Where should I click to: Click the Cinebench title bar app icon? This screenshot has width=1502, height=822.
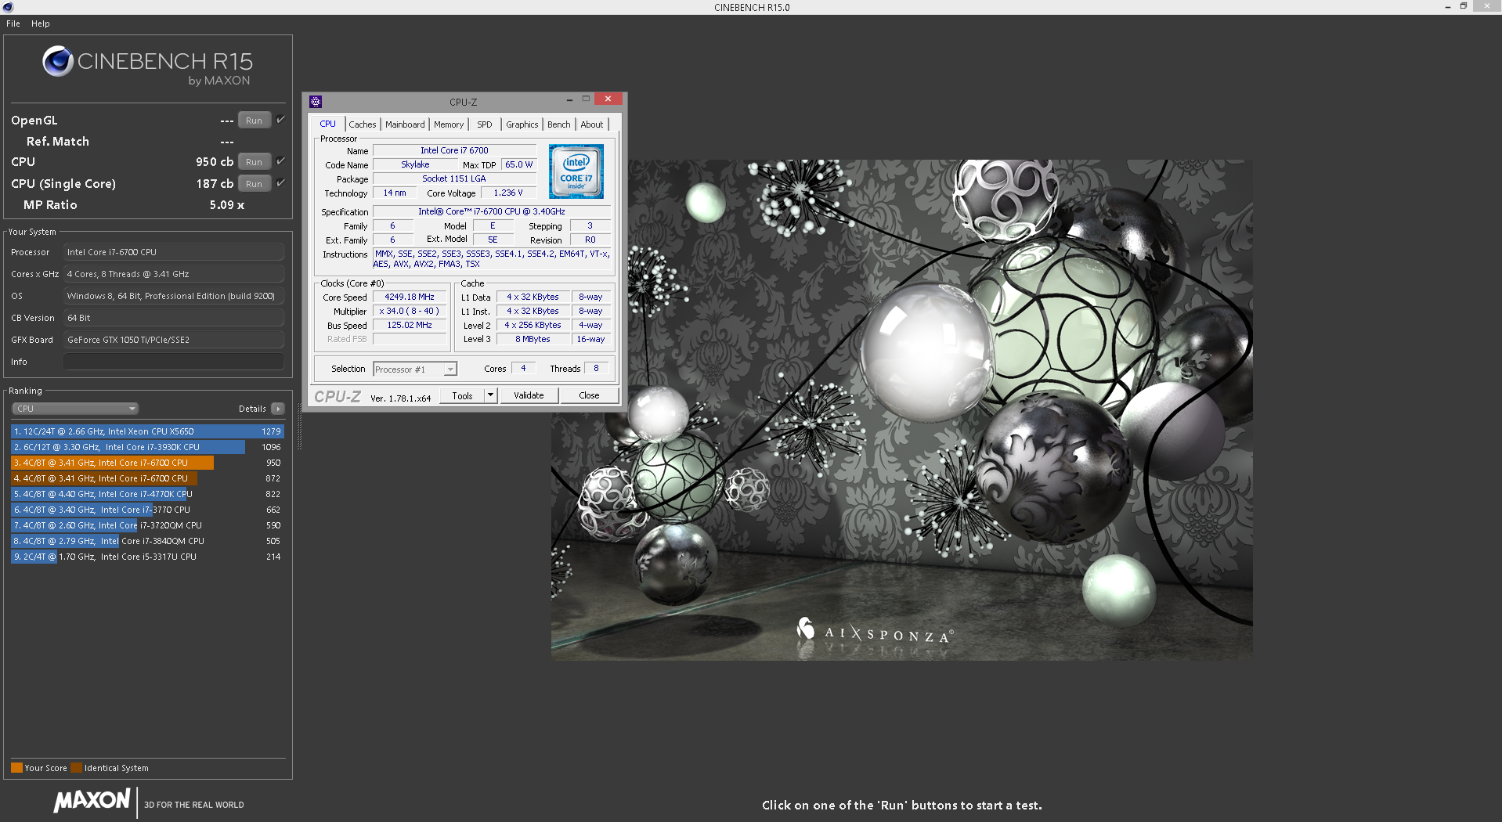[8, 7]
